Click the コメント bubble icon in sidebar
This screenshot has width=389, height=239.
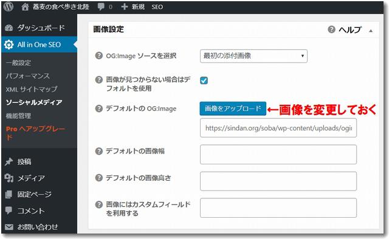(9, 210)
